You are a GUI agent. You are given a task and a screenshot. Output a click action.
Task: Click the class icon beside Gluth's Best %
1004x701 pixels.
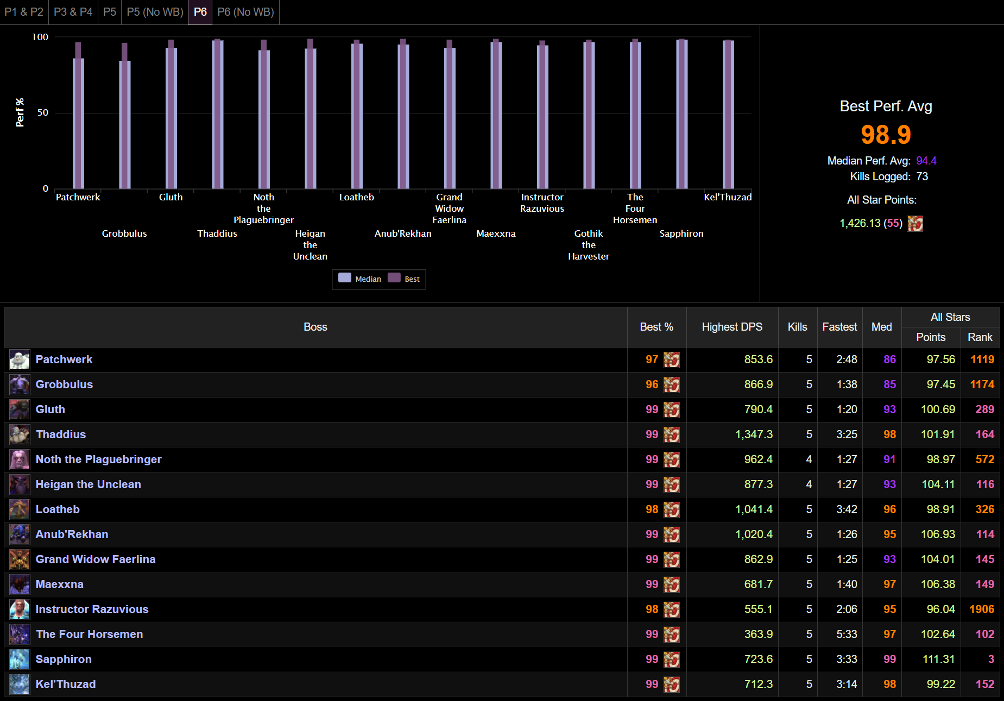671,409
